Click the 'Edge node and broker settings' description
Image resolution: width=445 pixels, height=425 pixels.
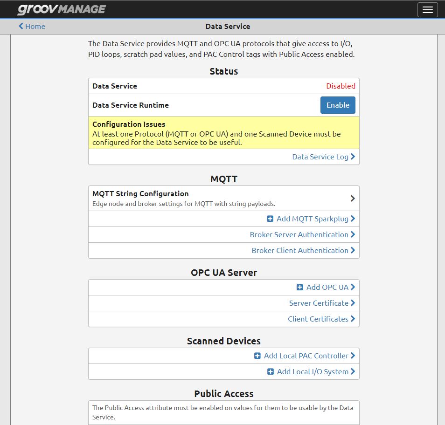184,204
